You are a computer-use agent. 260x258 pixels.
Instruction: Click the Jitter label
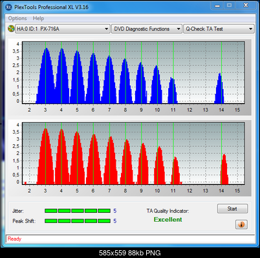click(18, 211)
